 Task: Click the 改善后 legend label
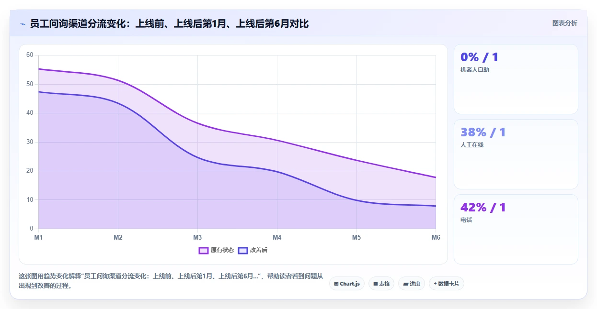258,250
